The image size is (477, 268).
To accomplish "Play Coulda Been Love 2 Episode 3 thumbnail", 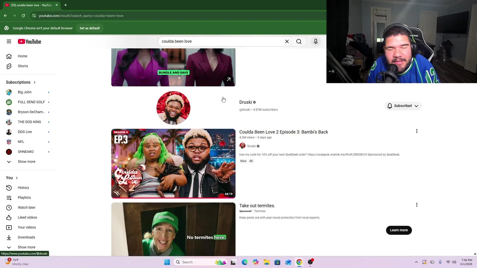I will coord(173,163).
